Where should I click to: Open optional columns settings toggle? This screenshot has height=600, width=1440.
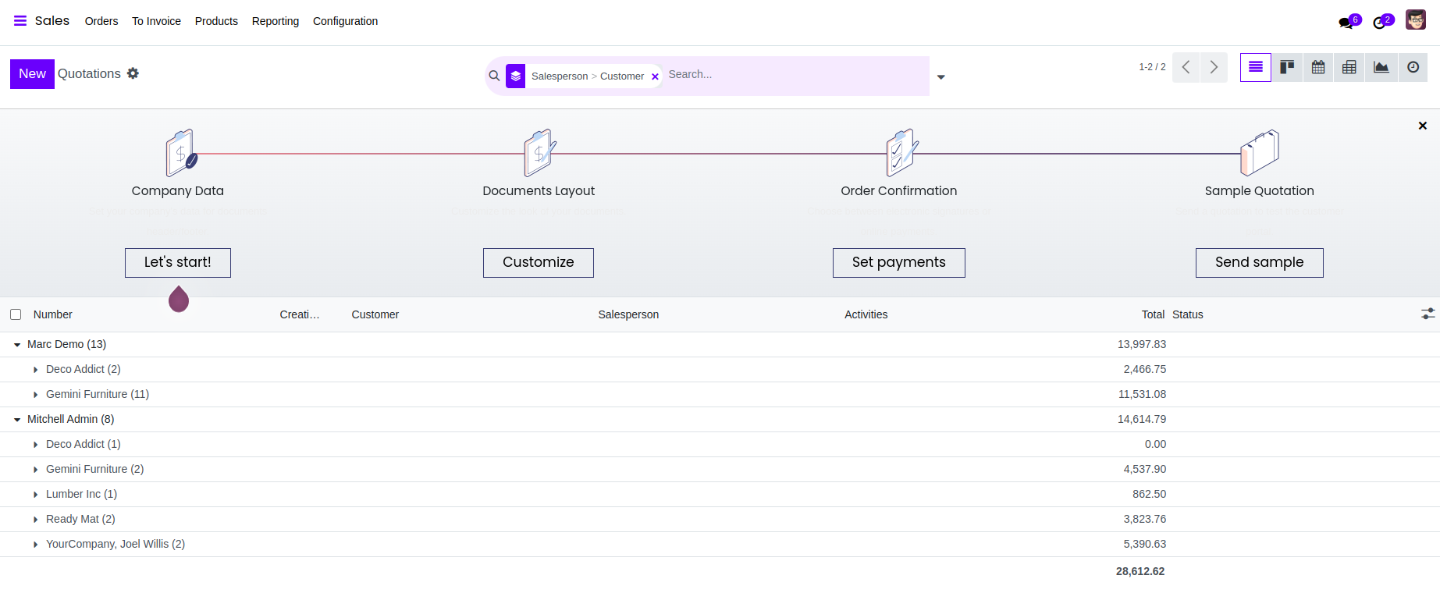click(1428, 314)
